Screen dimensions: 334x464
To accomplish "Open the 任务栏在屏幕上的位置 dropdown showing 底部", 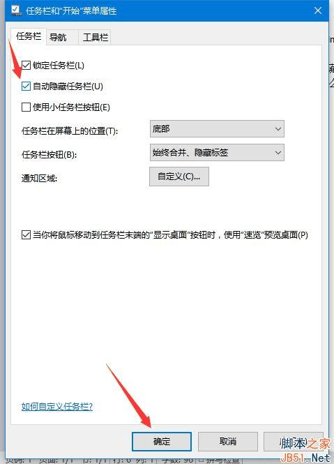I will point(217,128).
